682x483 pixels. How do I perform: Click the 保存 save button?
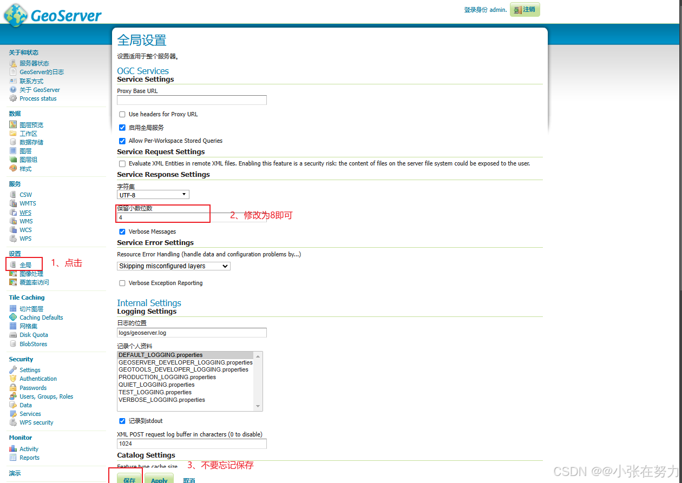[129, 478]
